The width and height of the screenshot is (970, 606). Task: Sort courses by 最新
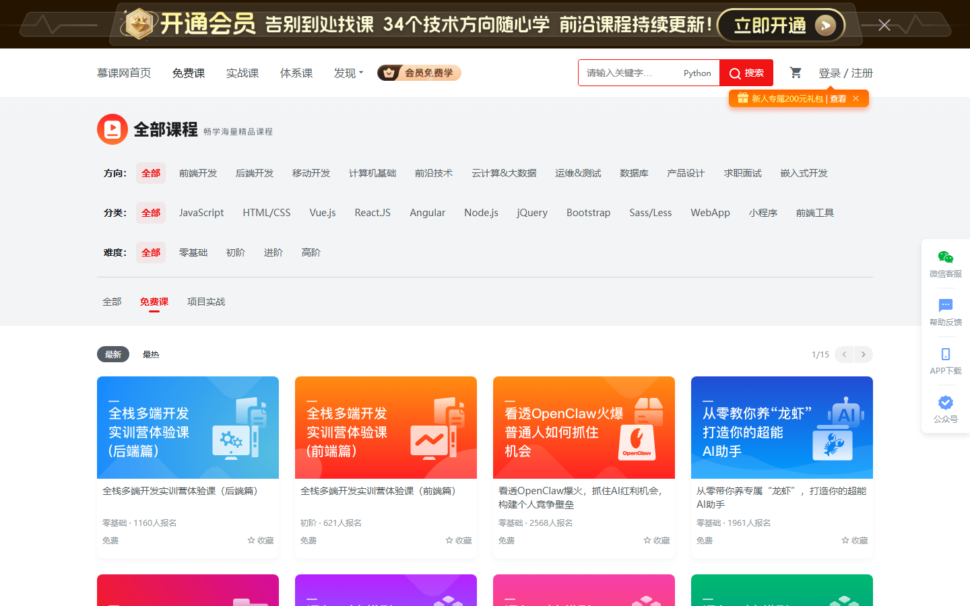[x=113, y=354]
